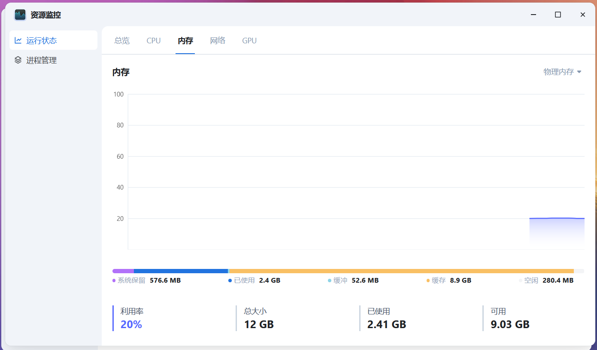597x350 pixels.
Task: Click the 进程管理 layers icon in sidebar
Action: [18, 60]
